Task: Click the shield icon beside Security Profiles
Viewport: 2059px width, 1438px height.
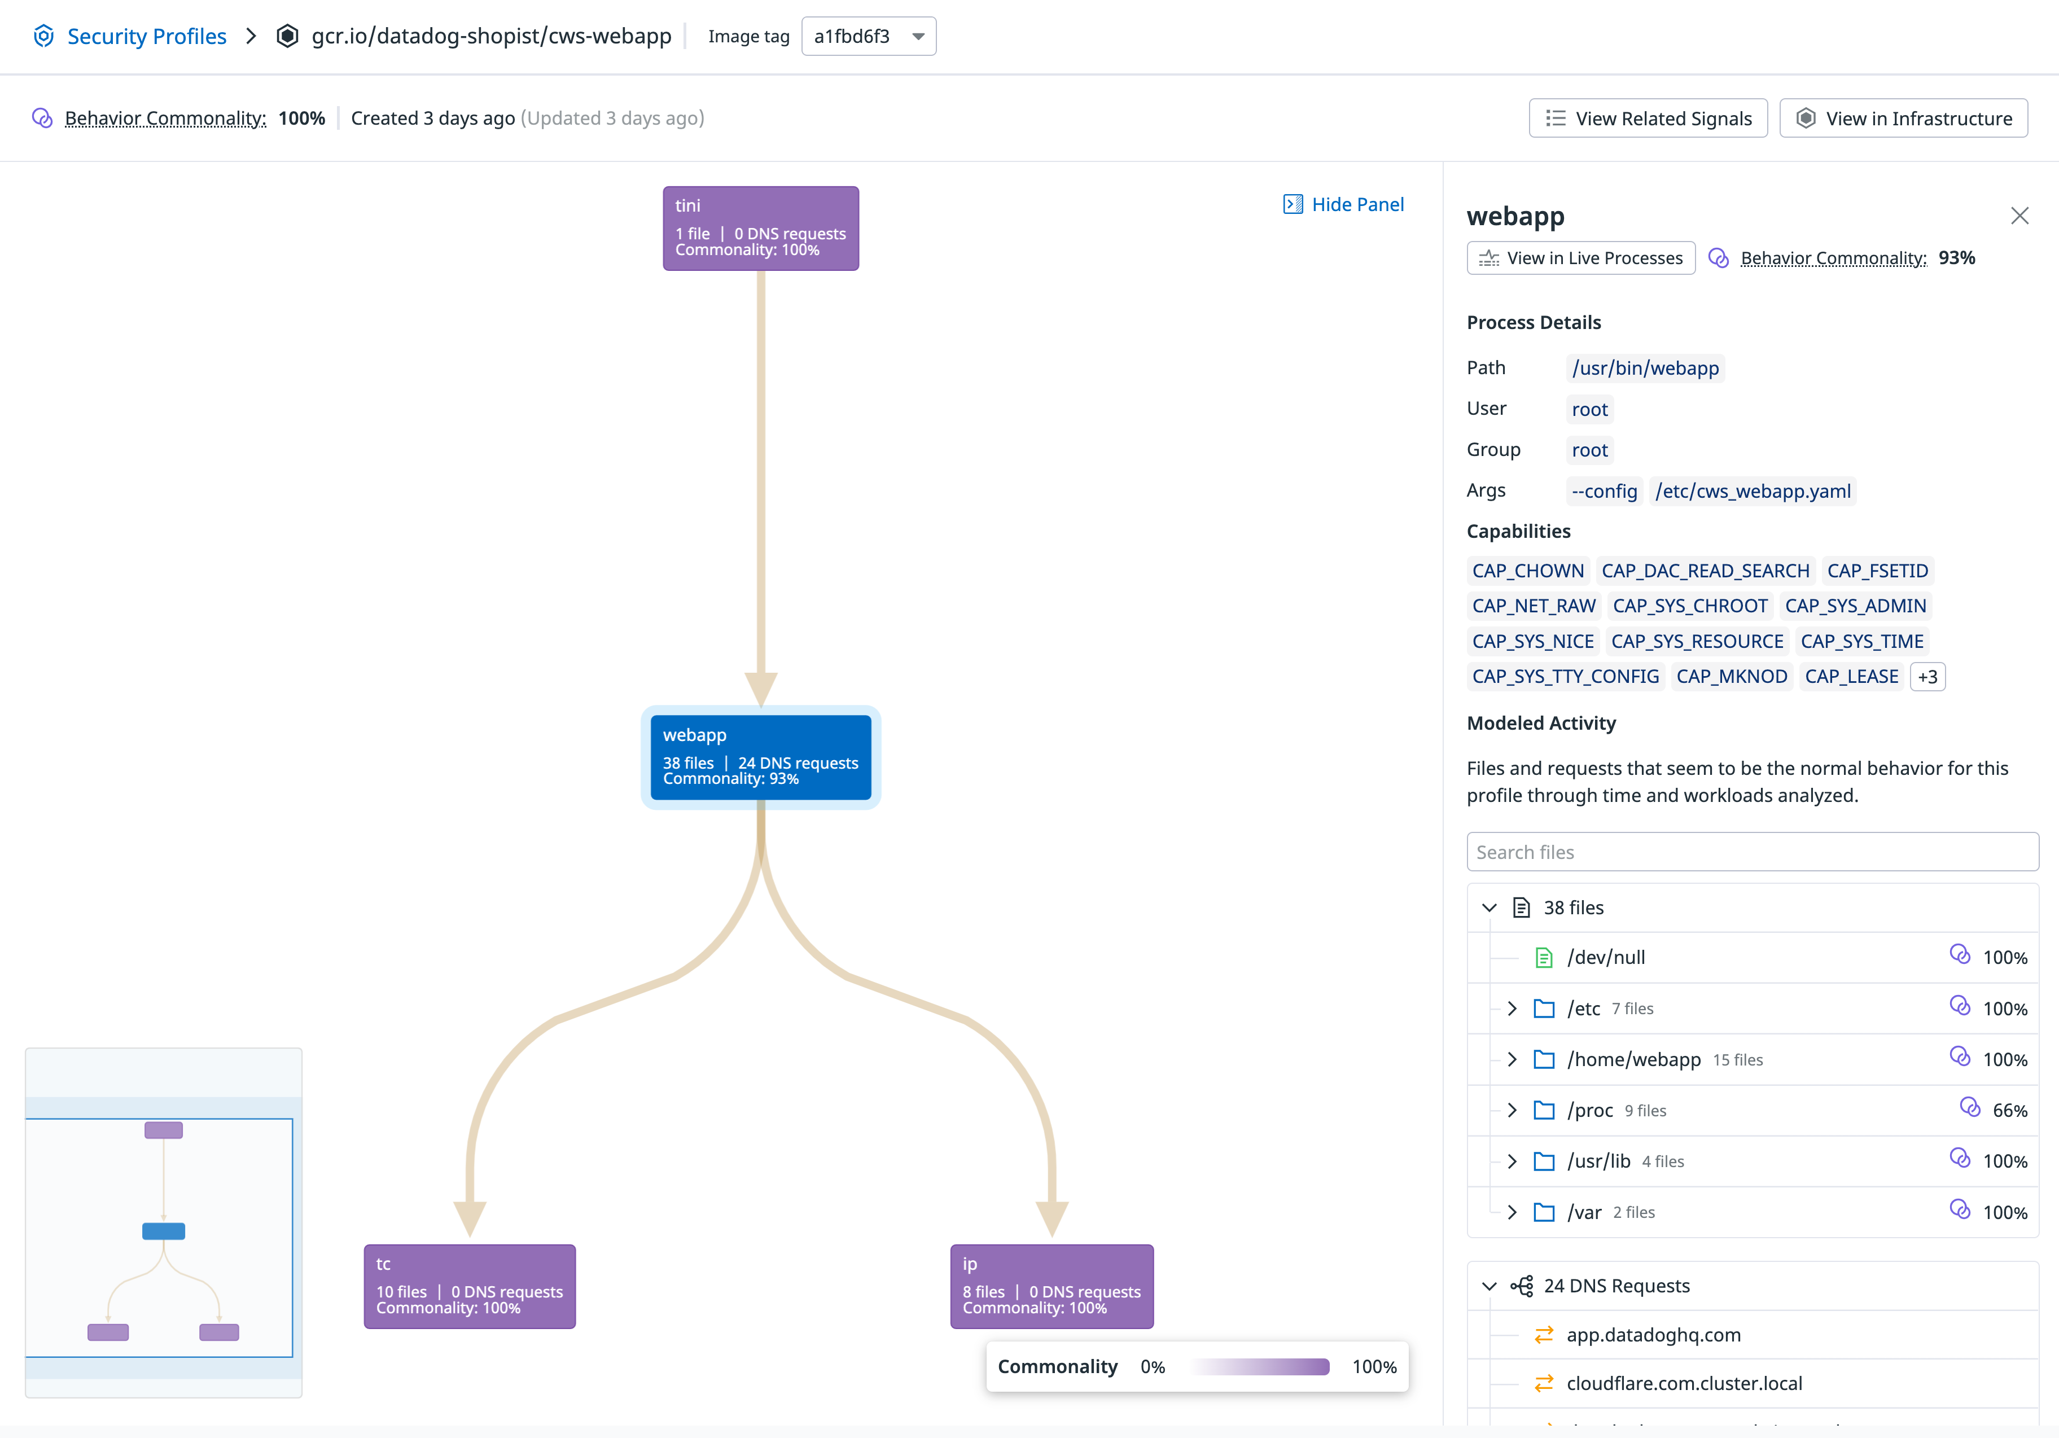Action: [43, 36]
